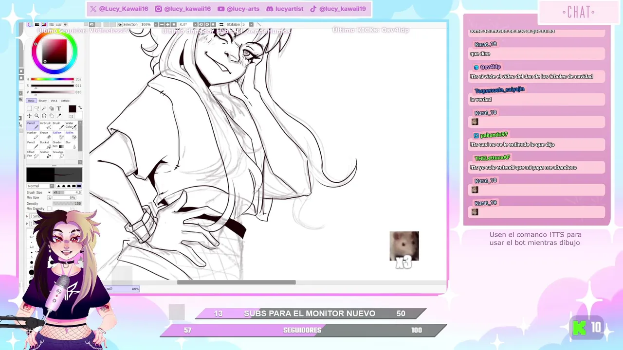Switch to the Ver.1 tool tab
Viewport: 623px width, 350px height.
54,101
